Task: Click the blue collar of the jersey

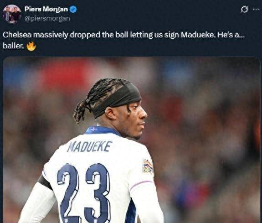Action: (x=102, y=130)
